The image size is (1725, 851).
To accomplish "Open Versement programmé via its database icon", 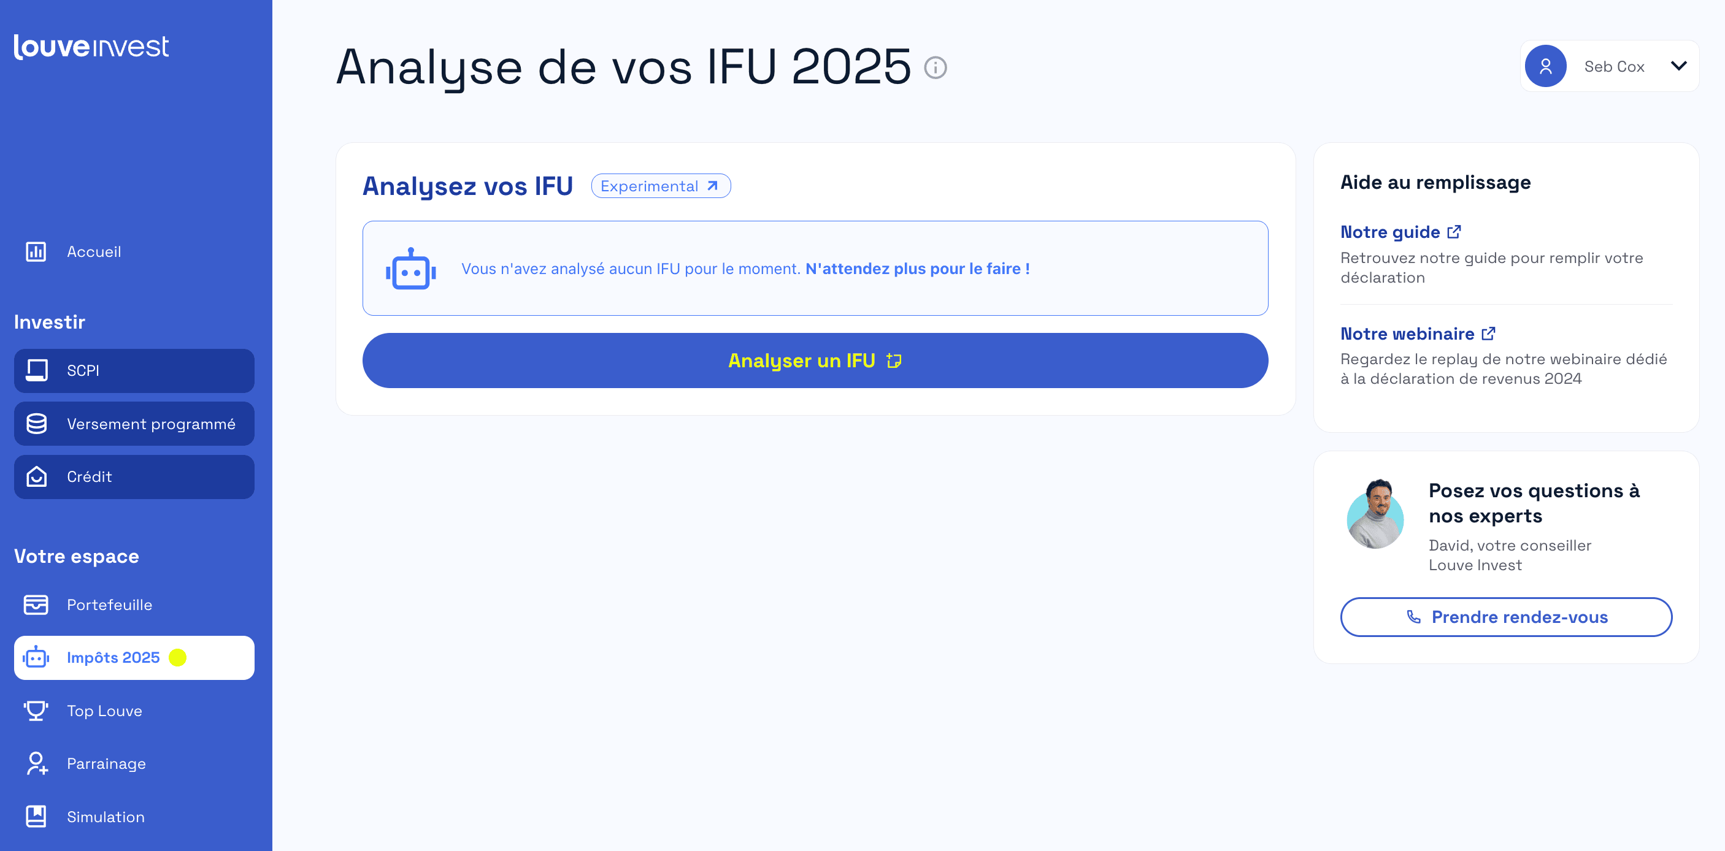I will (x=37, y=424).
